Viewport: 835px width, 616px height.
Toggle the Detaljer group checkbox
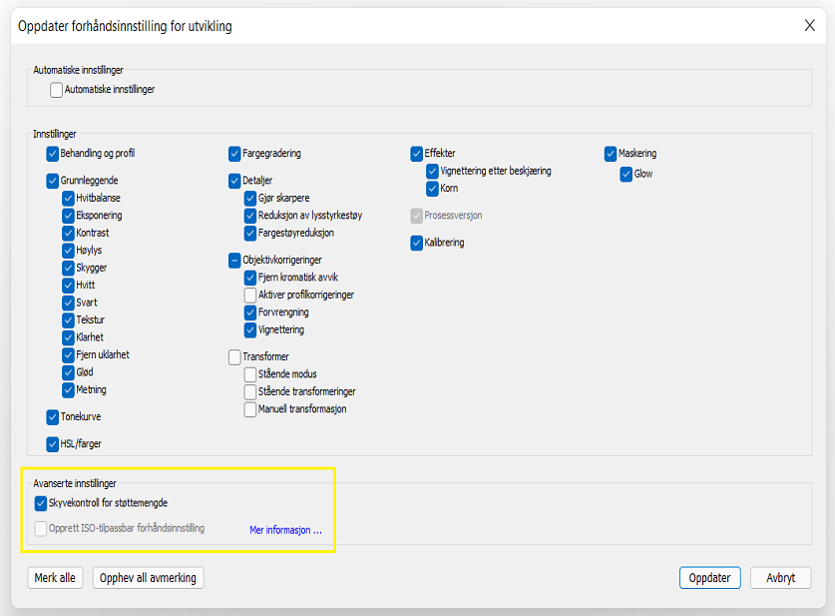(x=235, y=182)
